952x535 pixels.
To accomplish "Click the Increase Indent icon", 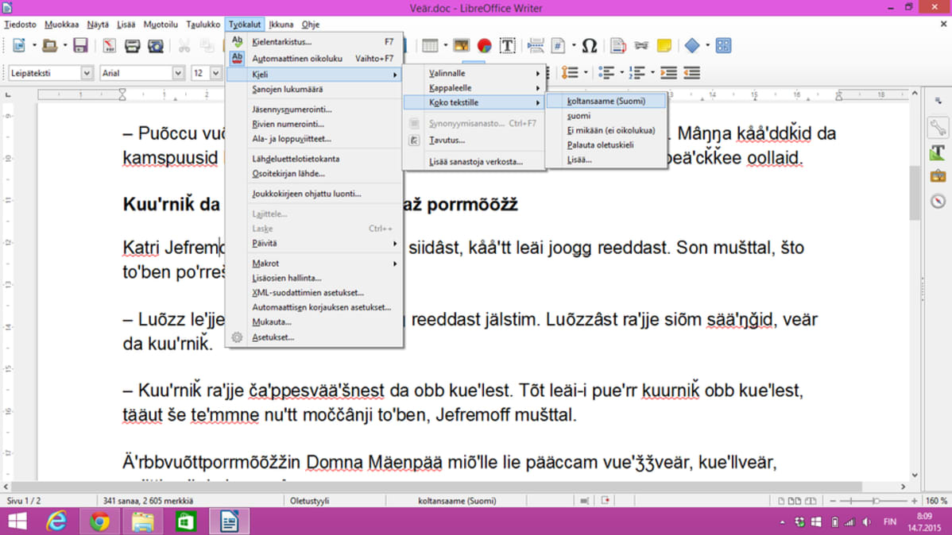I will 668,73.
